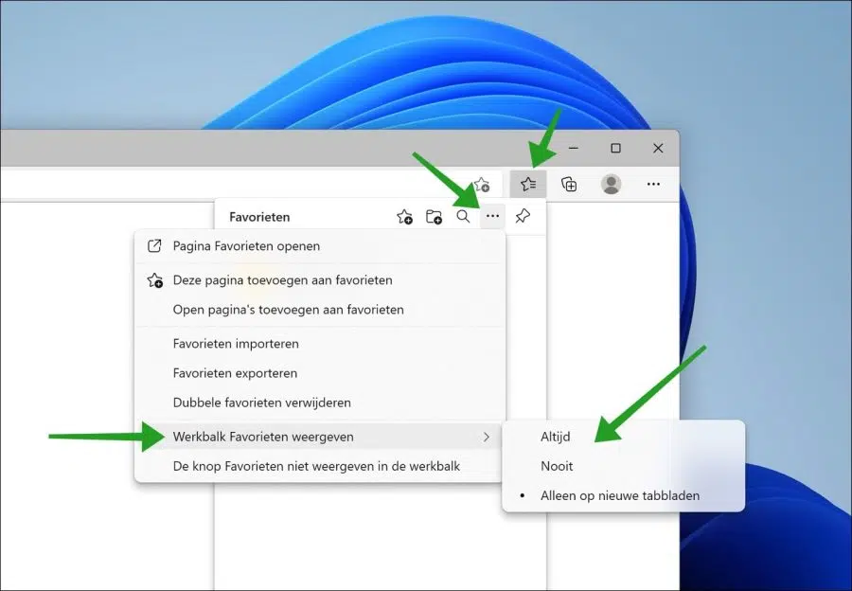This screenshot has height=591, width=852.
Task: Open the browser Settings and more menu
Action: click(x=653, y=185)
